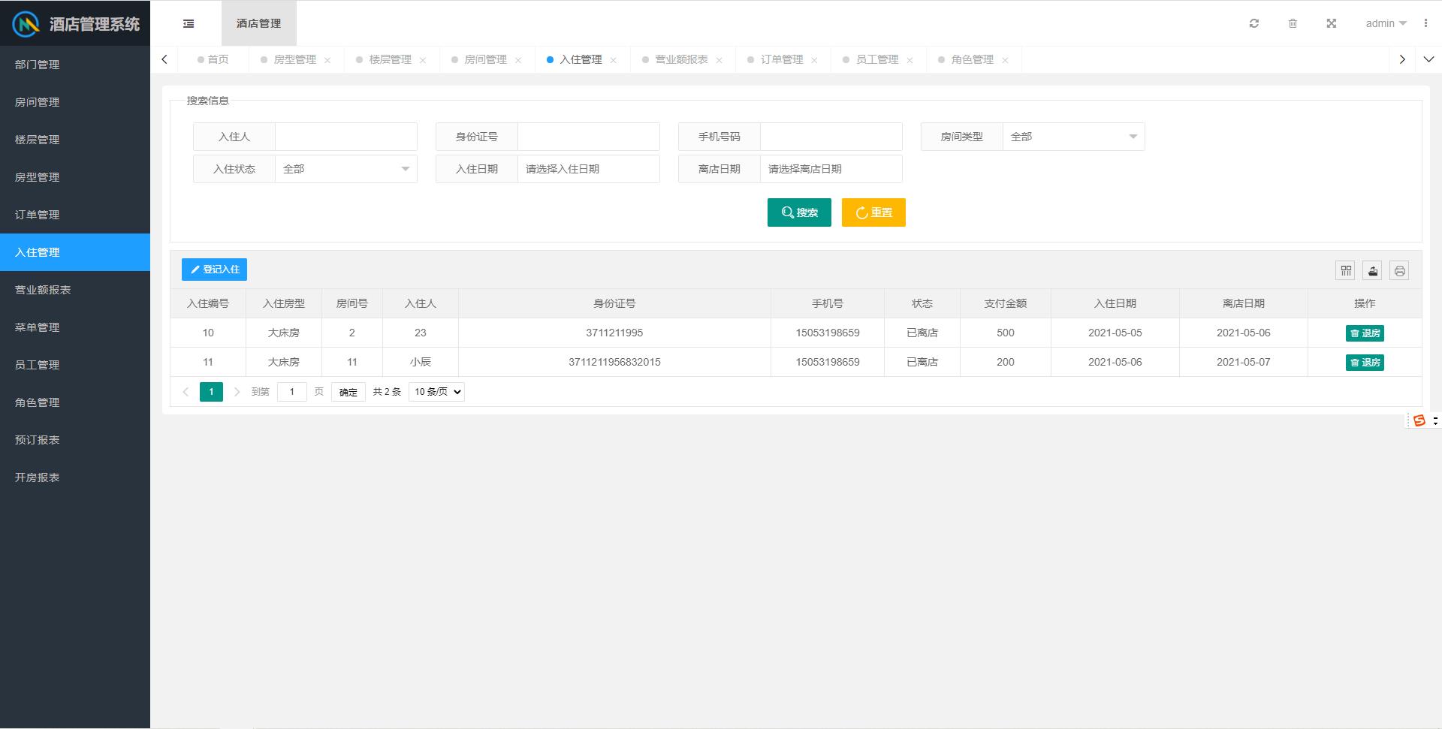Screen dimensions: 1442x729
Task: Click the Sogou input method tray icon
Action: pos(1419,420)
